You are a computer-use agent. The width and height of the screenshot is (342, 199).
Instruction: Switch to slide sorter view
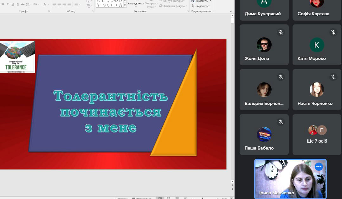[x=169, y=198]
